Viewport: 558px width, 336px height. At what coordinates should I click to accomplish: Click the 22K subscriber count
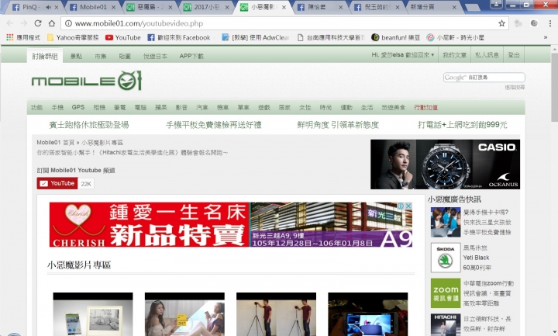coord(86,184)
